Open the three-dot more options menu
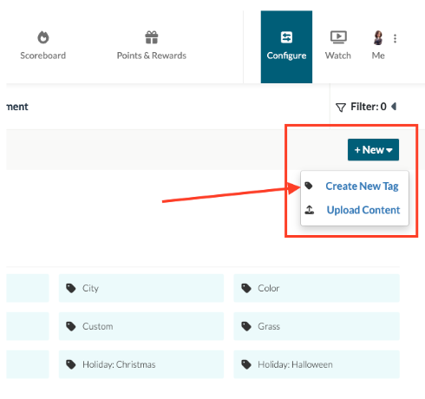 [x=395, y=38]
